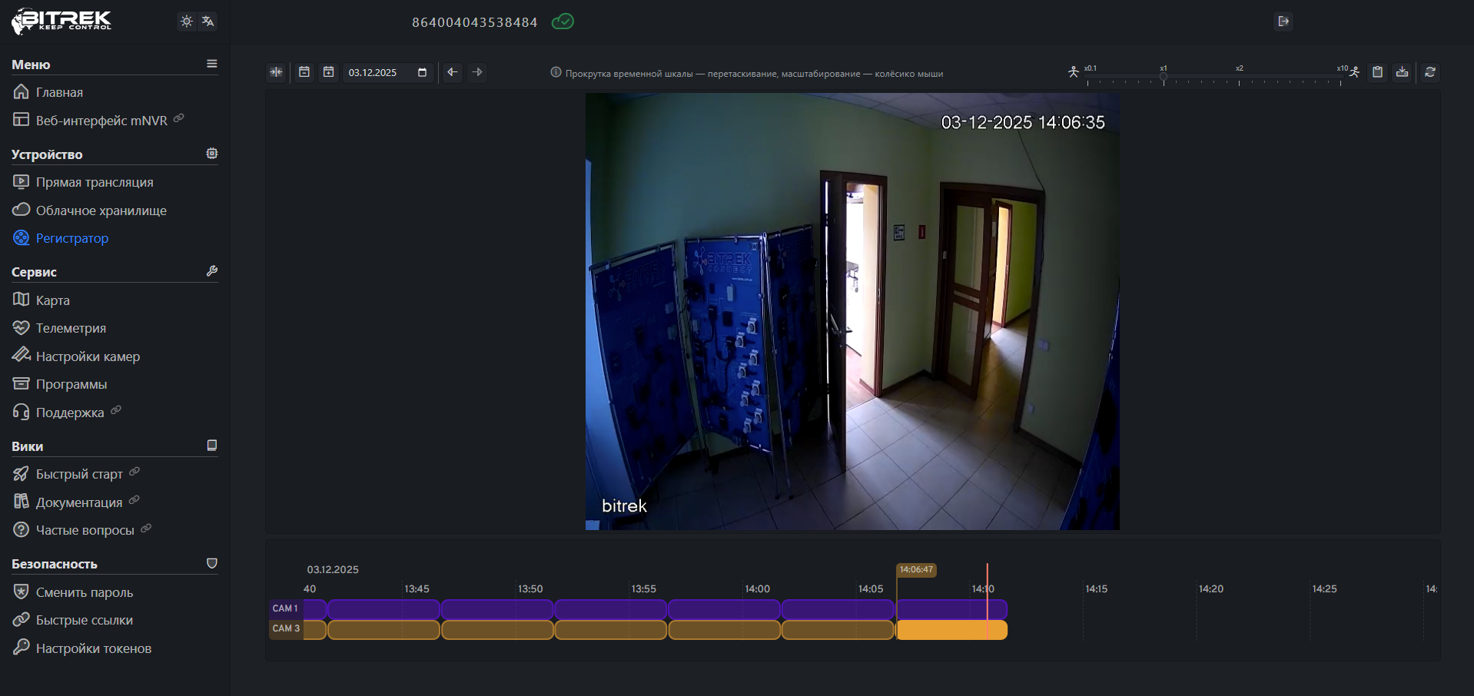Open the language translation switcher
This screenshot has width=1474, height=696.
tap(208, 22)
